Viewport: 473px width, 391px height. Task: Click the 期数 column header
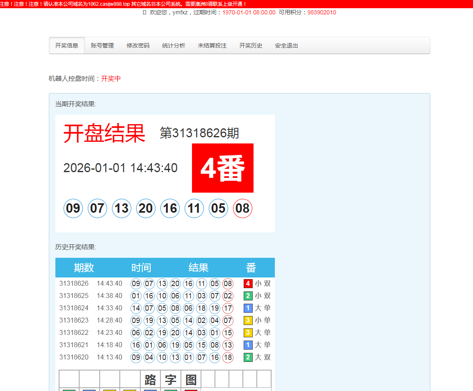[84, 268]
